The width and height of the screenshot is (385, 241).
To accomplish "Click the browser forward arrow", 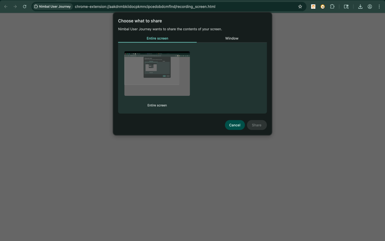I will coord(15,6).
